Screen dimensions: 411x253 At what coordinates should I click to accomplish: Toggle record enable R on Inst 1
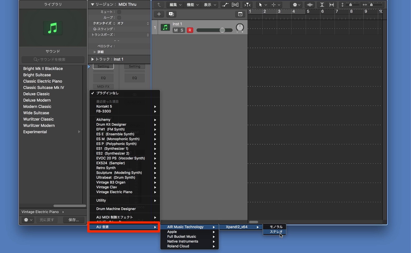[x=190, y=30]
